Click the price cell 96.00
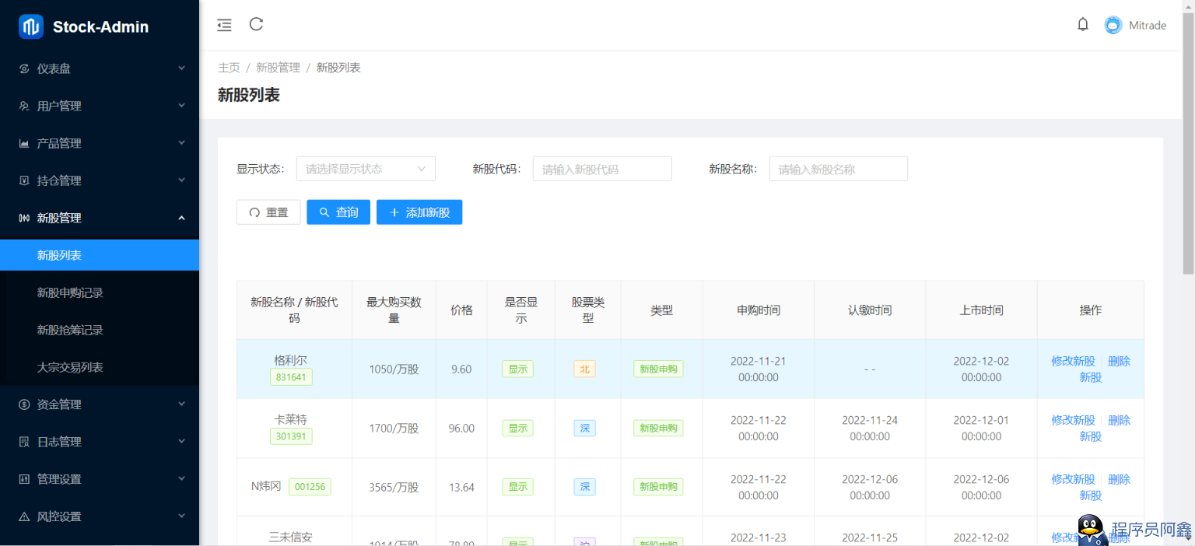Viewport: 1195px width, 546px height. coord(461,428)
